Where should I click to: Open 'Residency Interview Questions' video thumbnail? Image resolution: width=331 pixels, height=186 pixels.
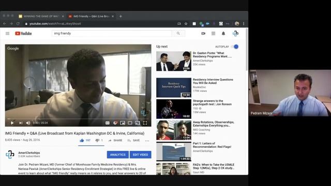pyautogui.click(x=174, y=87)
